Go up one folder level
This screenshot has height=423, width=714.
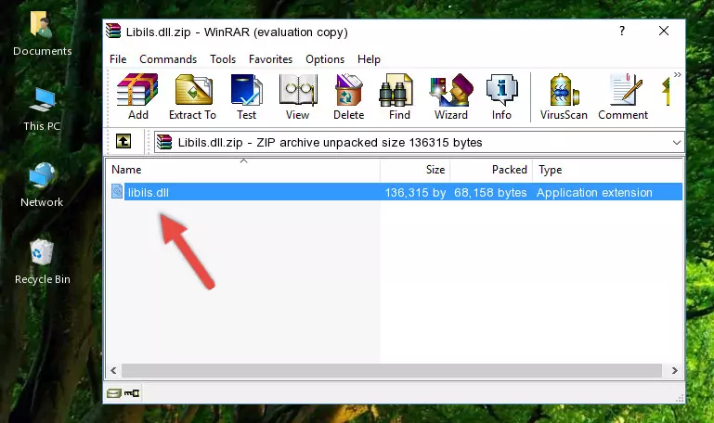coord(123,141)
